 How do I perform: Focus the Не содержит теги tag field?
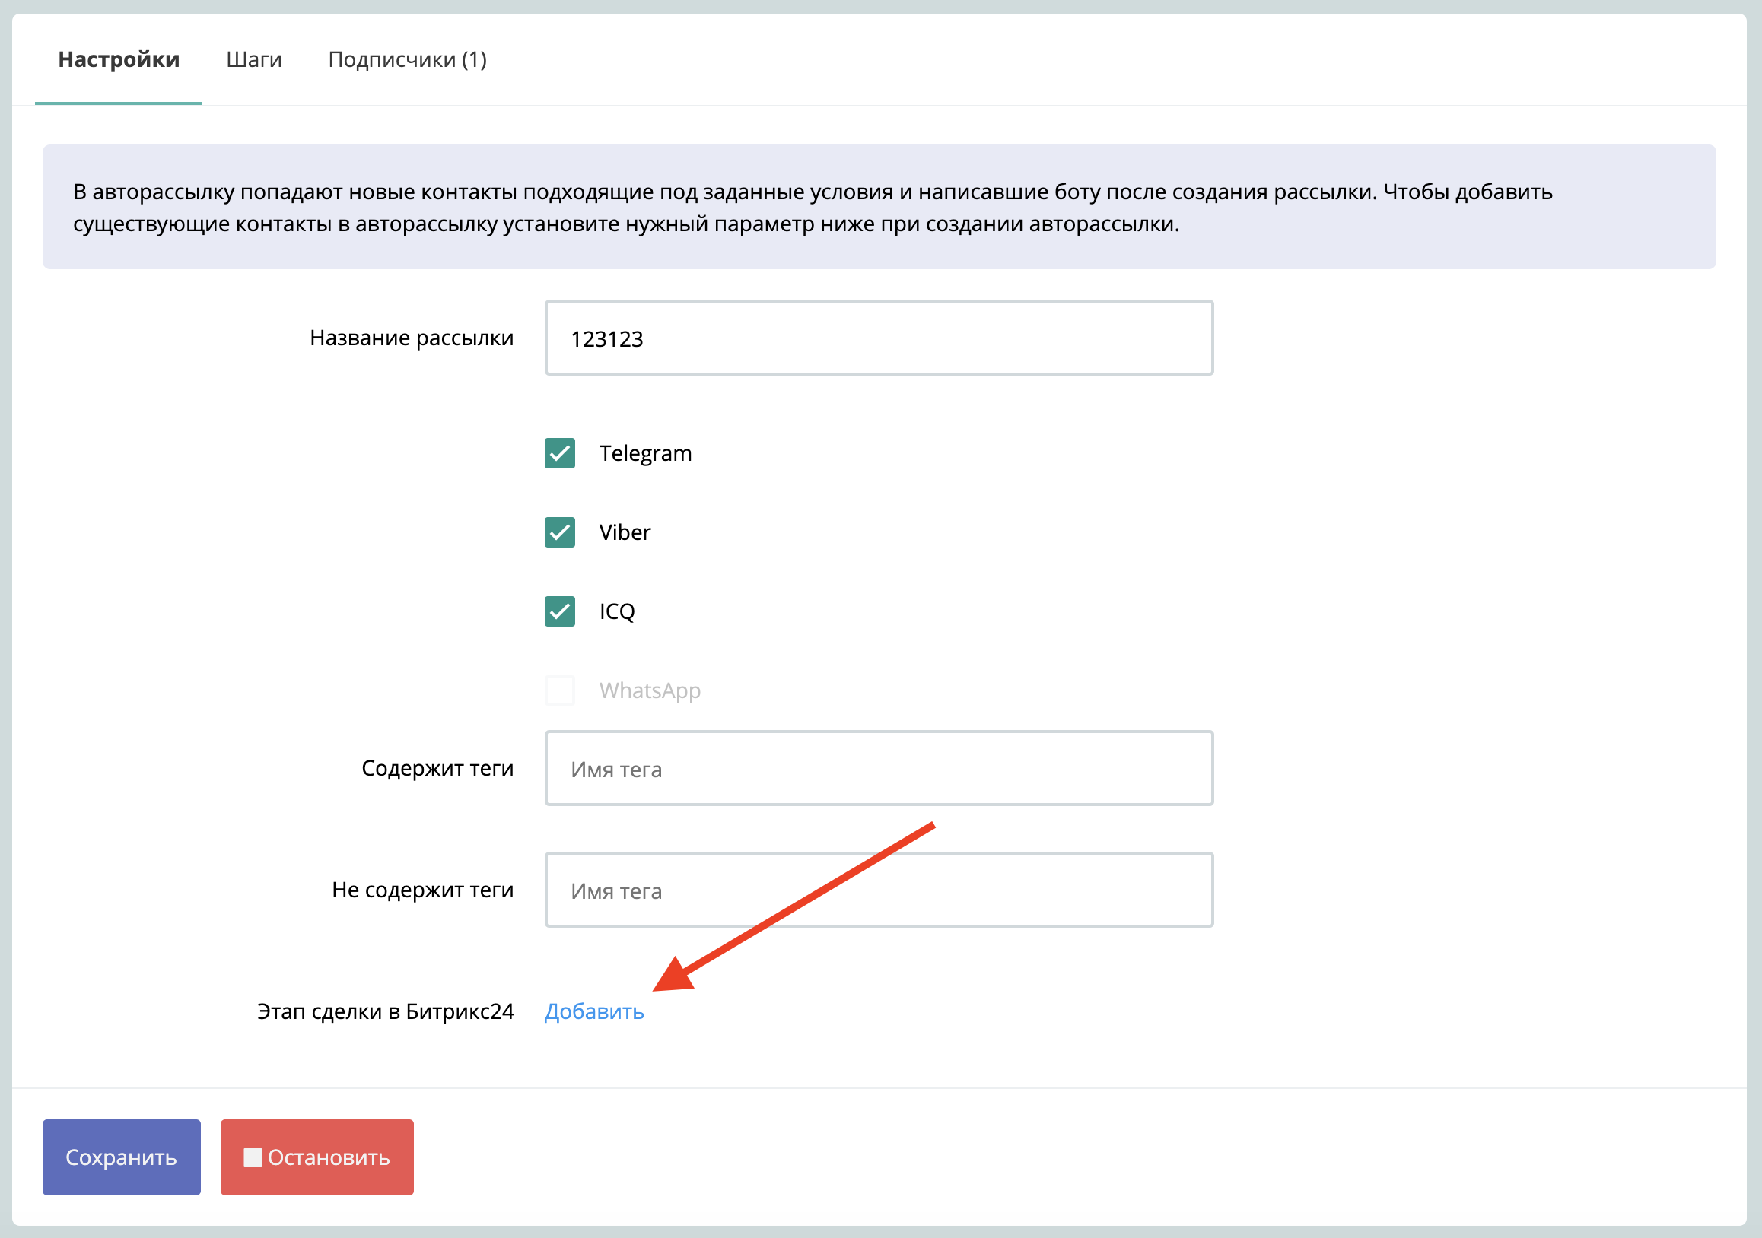(879, 890)
